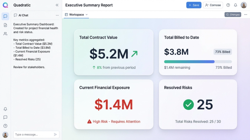Click the 73% Billed badge
Image resolution: width=250 pixels, height=140 pixels.
(222, 52)
